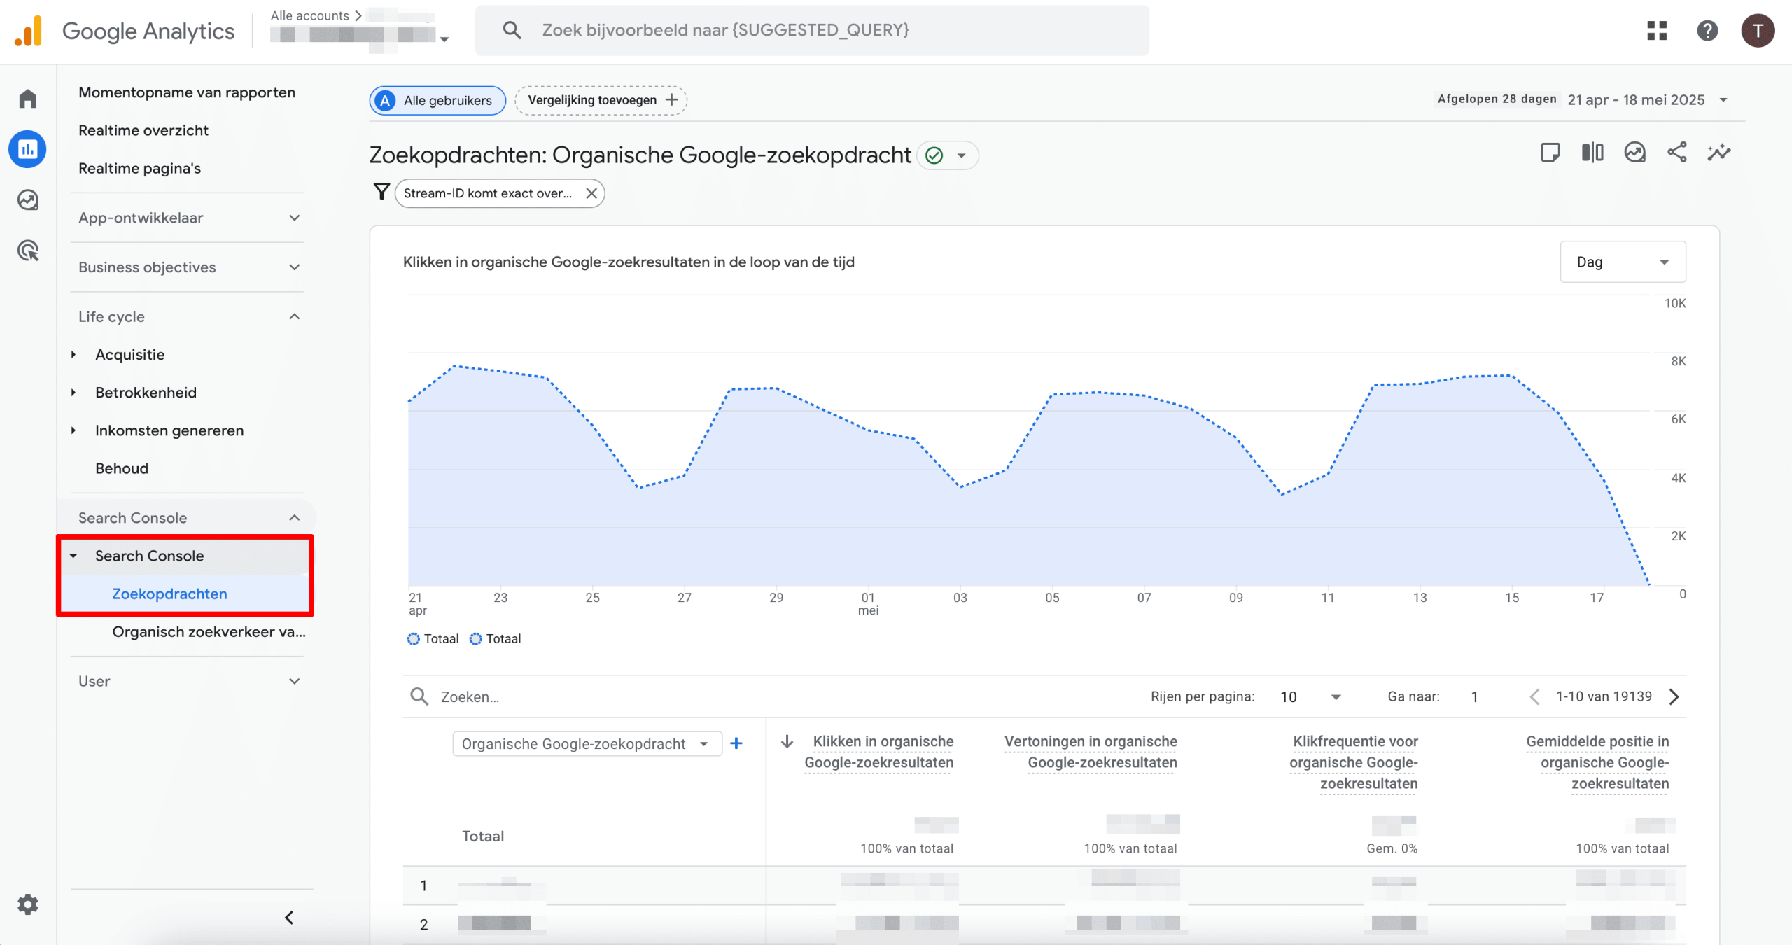This screenshot has width=1792, height=945.
Task: Expand the Betrokkenheid tree item
Action: 73,393
